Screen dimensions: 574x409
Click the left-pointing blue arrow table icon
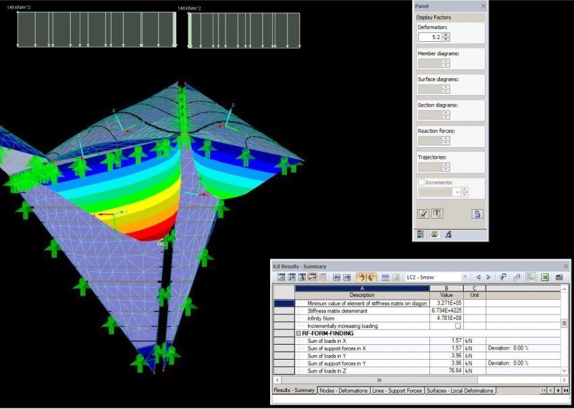(336, 277)
